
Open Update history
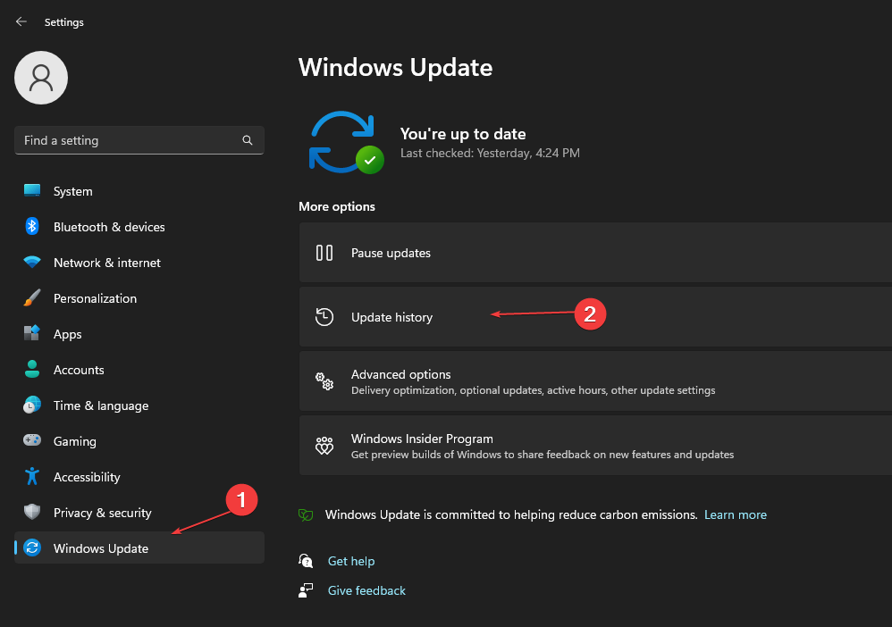point(391,317)
